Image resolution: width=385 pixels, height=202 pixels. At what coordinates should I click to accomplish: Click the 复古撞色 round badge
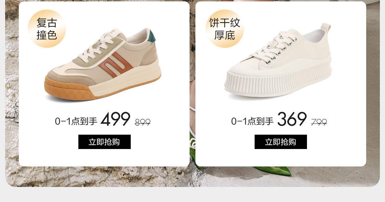pyautogui.click(x=47, y=29)
